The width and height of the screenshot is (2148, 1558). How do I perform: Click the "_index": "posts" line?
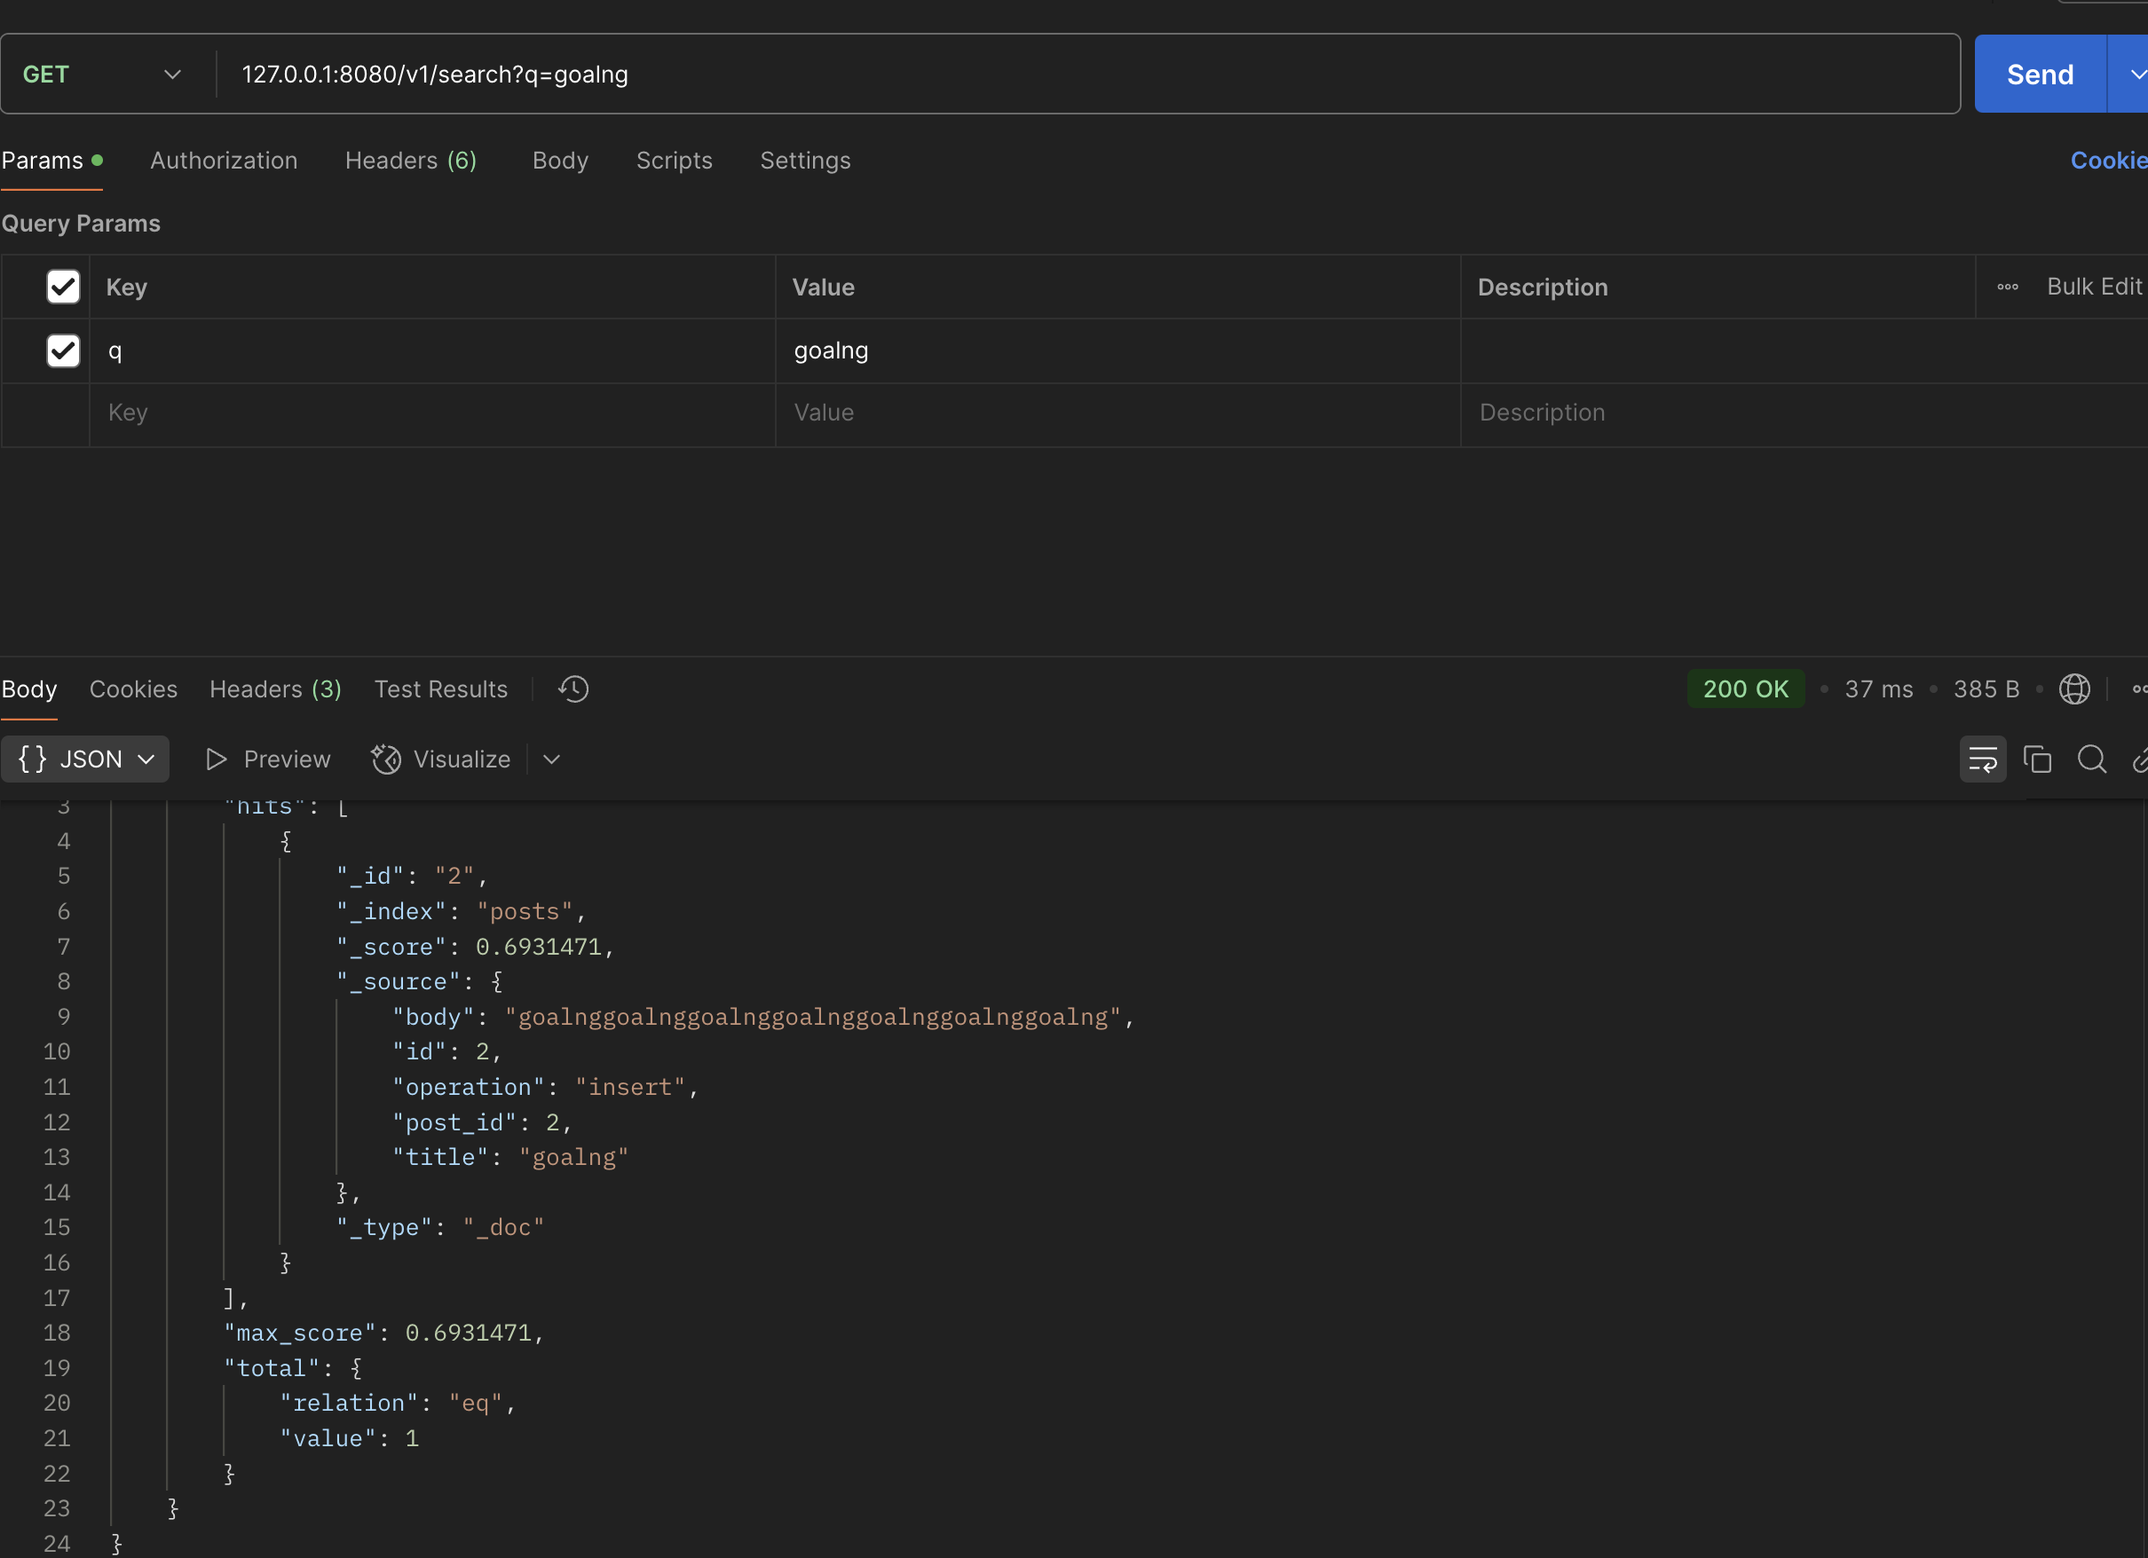pos(462,911)
